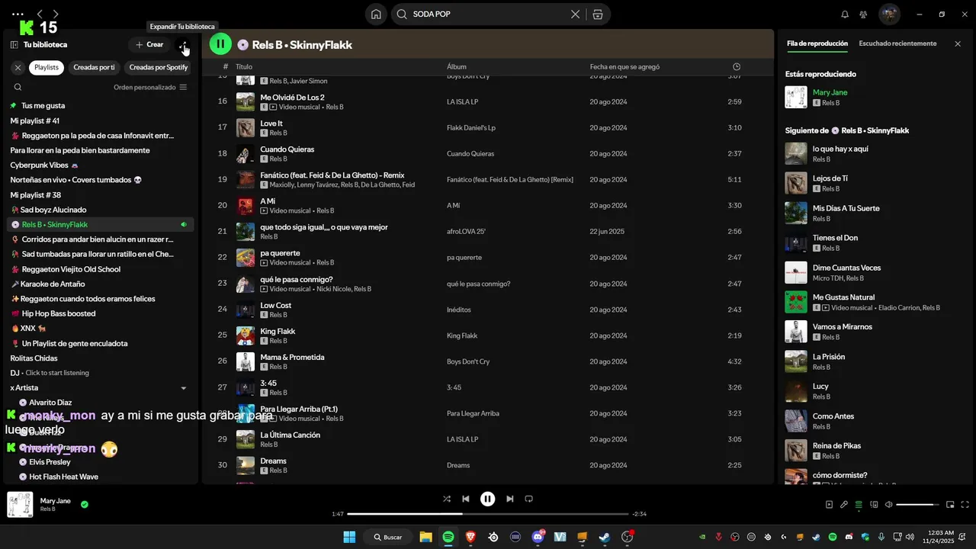Image resolution: width=976 pixels, height=549 pixels.
Task: Expand Tu biblioteca with the arrow button
Action: pos(183,45)
